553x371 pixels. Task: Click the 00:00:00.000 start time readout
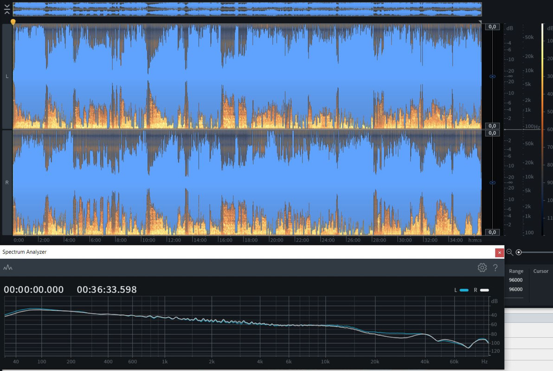(34, 289)
